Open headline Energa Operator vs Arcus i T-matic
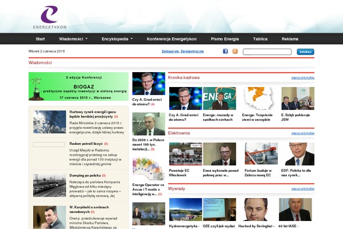This screenshot has height=229, width=343. pos(148,189)
